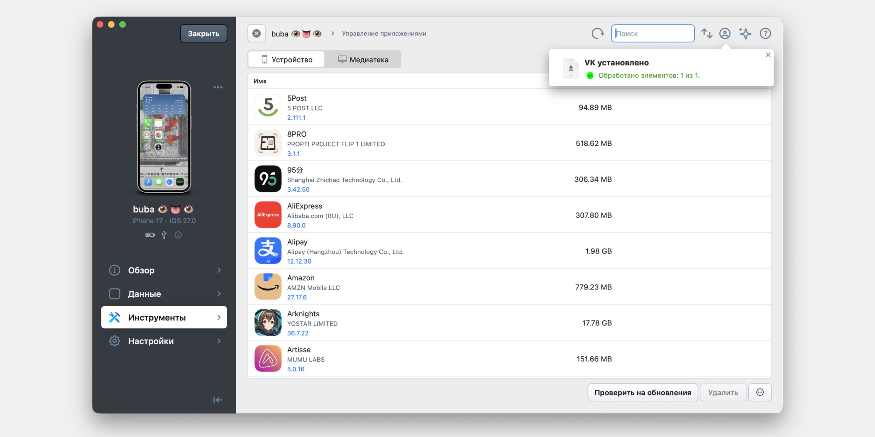Image resolution: width=875 pixels, height=437 pixels.
Task: Click PROPTI PROJECT FLIP 1 LIMITED text
Action: [336, 144]
